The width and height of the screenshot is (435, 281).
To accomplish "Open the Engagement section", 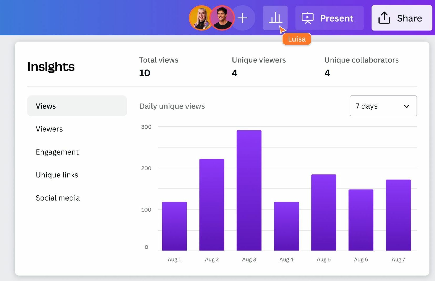I will click(x=57, y=152).
